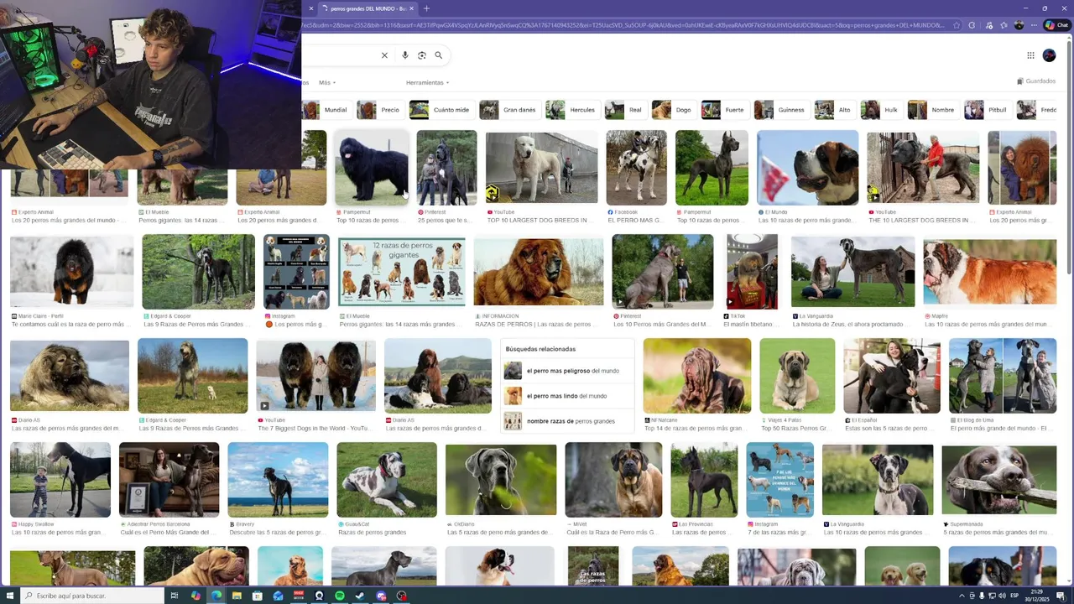The height and width of the screenshot is (604, 1074).
Task: Select the perros grandes DEL MUNDO tab
Action: (x=368, y=8)
